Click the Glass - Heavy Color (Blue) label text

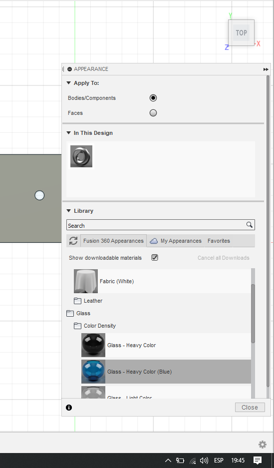pos(140,372)
